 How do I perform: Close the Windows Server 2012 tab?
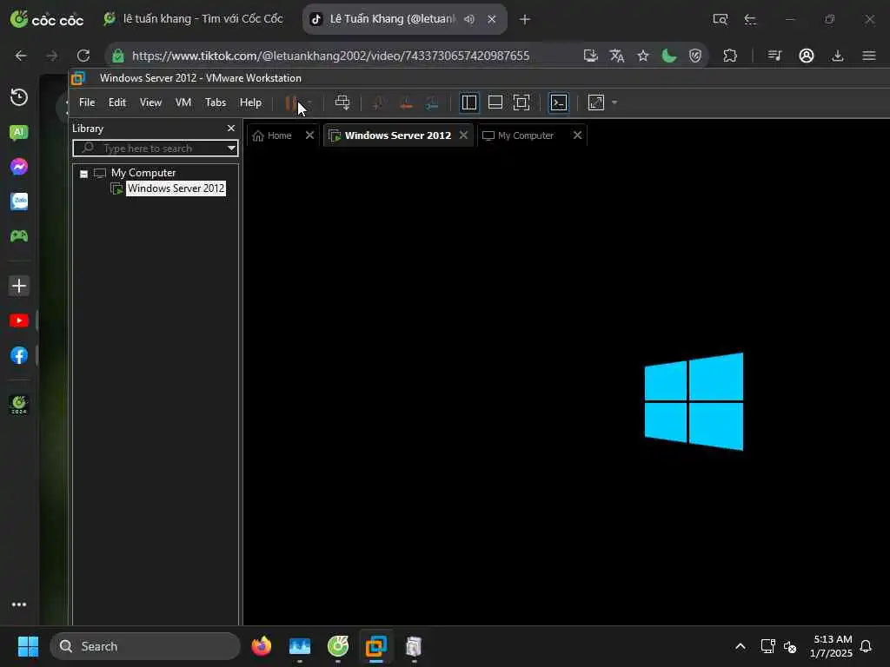[464, 135]
